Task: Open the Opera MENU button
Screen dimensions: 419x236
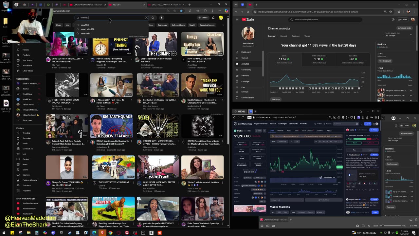Action: click(x=240, y=111)
